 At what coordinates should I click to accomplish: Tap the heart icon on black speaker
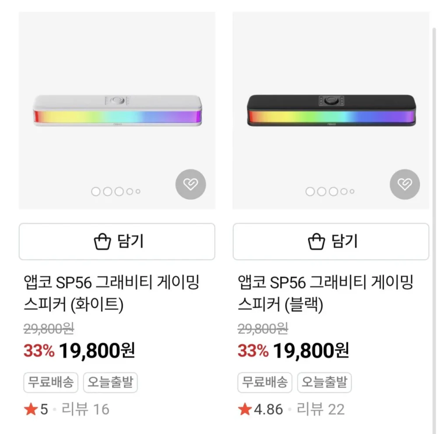click(x=405, y=184)
